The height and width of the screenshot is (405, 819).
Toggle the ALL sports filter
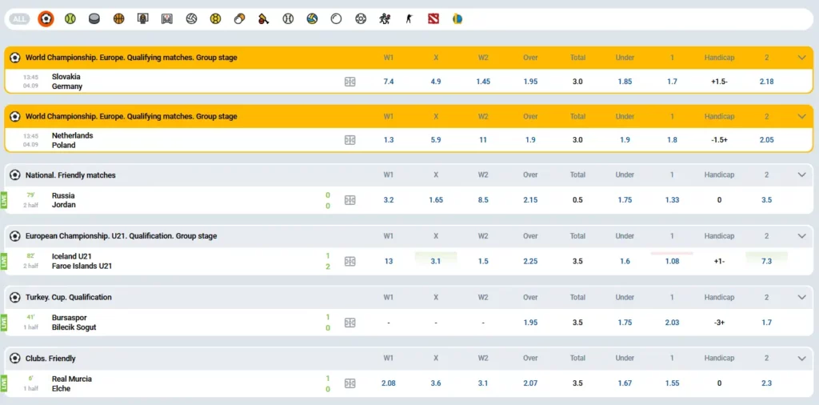tap(20, 18)
